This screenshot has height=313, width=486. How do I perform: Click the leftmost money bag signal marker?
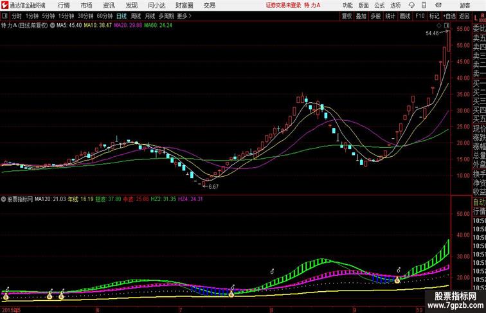pyautogui.click(x=6, y=296)
